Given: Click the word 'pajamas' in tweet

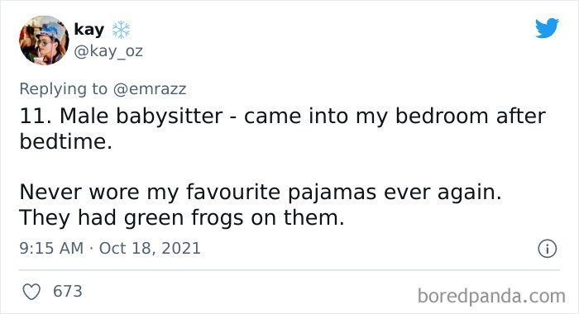Looking at the screenshot, I should click(x=332, y=193).
